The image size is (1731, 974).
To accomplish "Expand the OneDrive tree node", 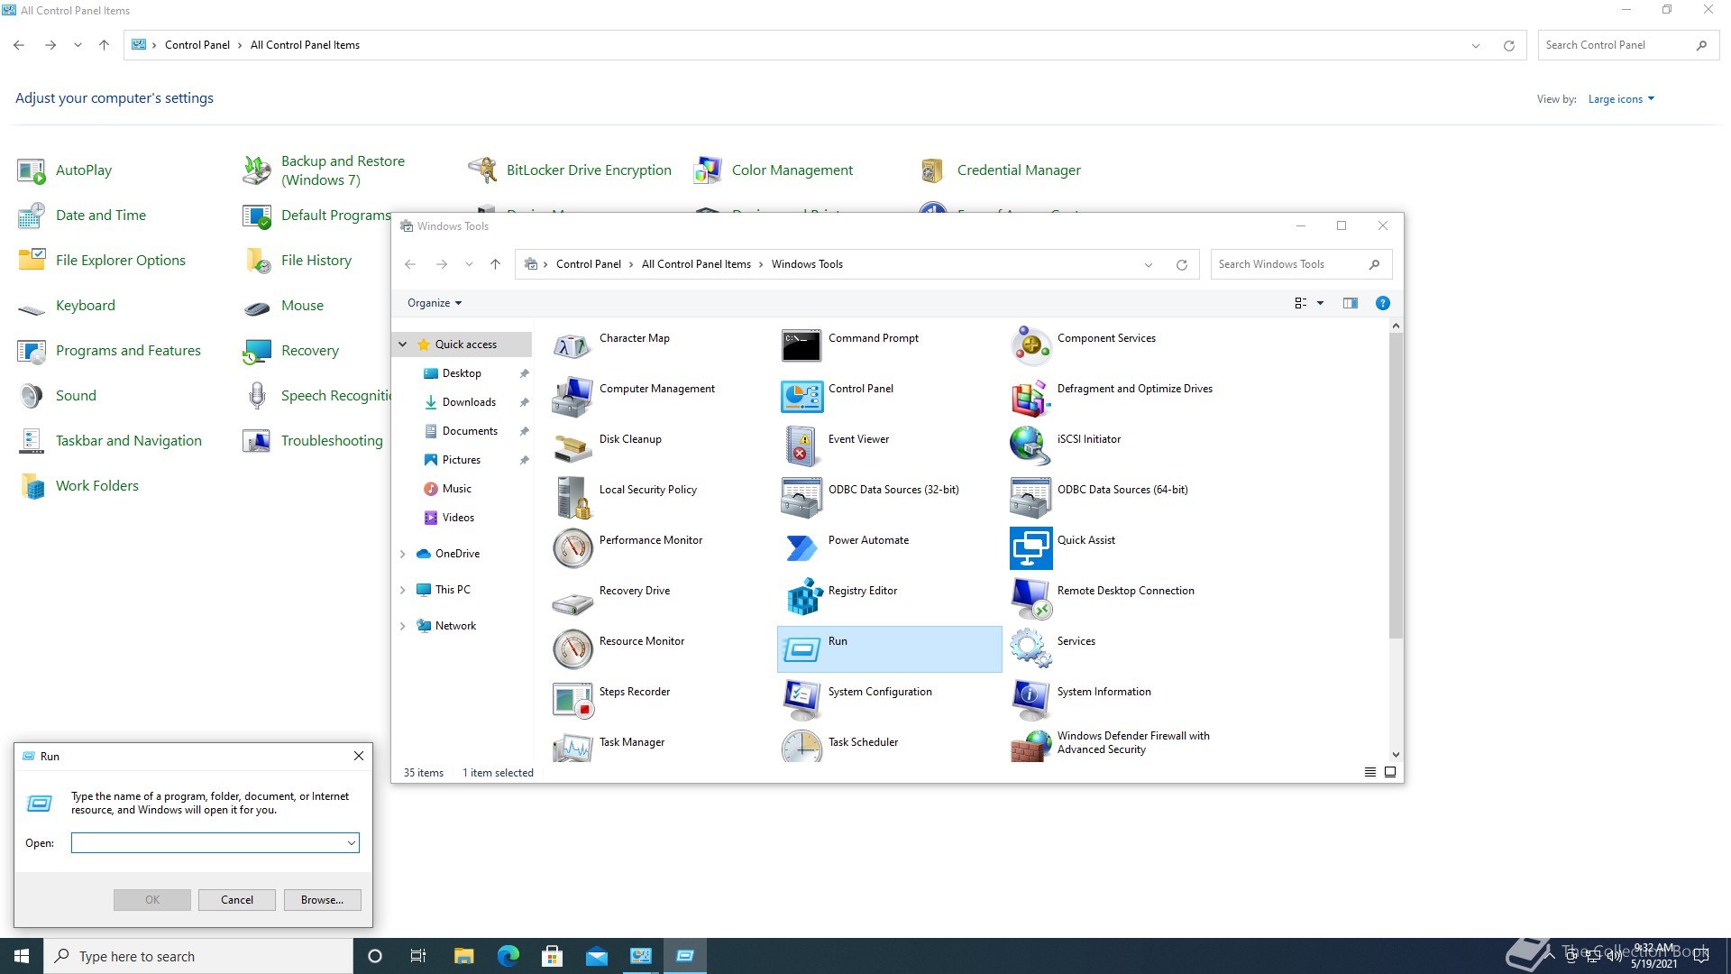I will [x=403, y=554].
